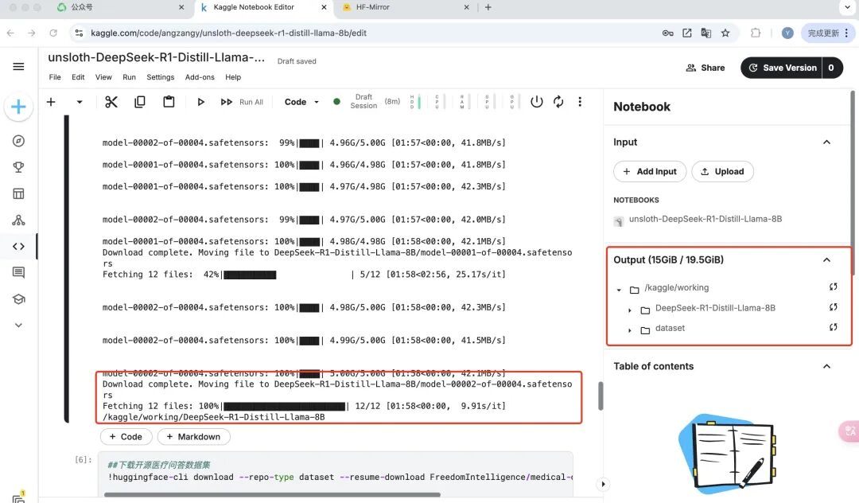Add a Code cell below output
Viewport: 859px width, 503px height.
pos(126,437)
